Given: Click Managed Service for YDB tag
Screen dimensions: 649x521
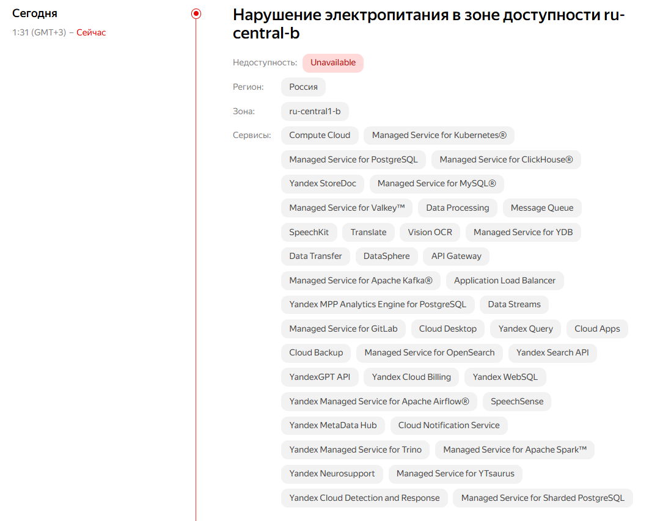Looking at the screenshot, I should click(x=523, y=232).
